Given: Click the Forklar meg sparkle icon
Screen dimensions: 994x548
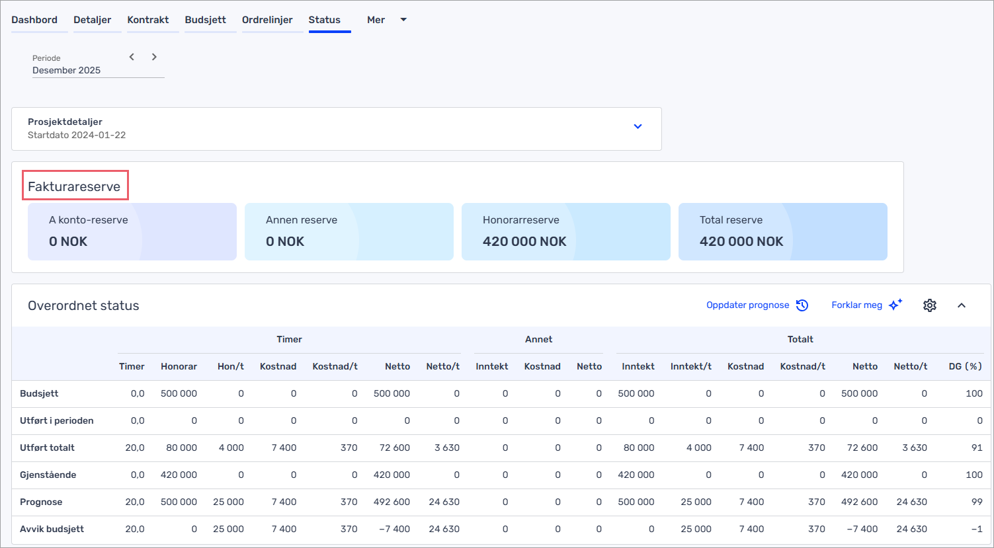Looking at the screenshot, I should pyautogui.click(x=895, y=305).
